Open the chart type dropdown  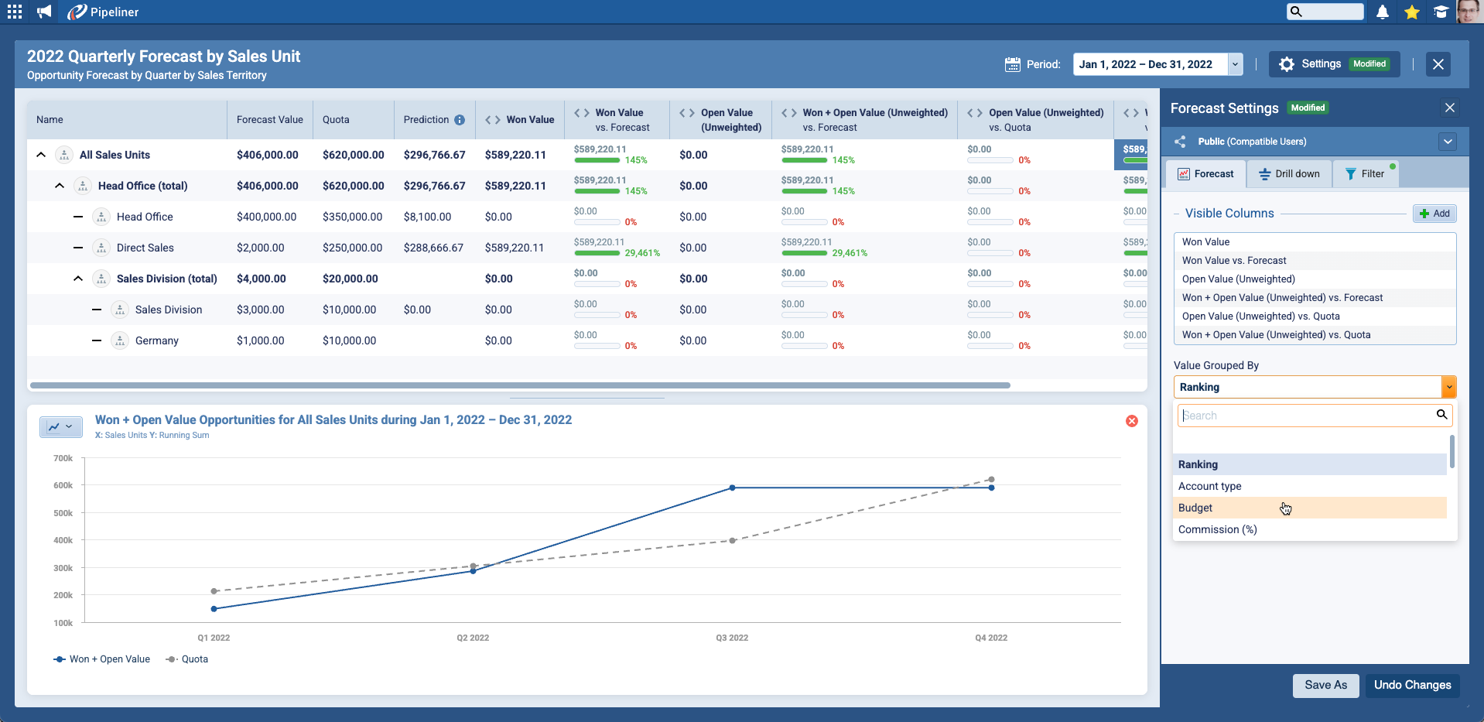(x=60, y=426)
